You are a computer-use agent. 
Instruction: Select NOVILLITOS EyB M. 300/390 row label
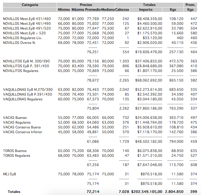coord(27,61)
